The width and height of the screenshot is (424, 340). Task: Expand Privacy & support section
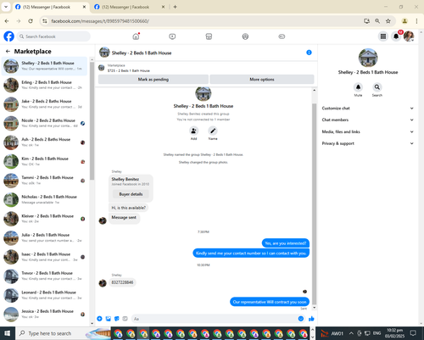click(x=367, y=143)
